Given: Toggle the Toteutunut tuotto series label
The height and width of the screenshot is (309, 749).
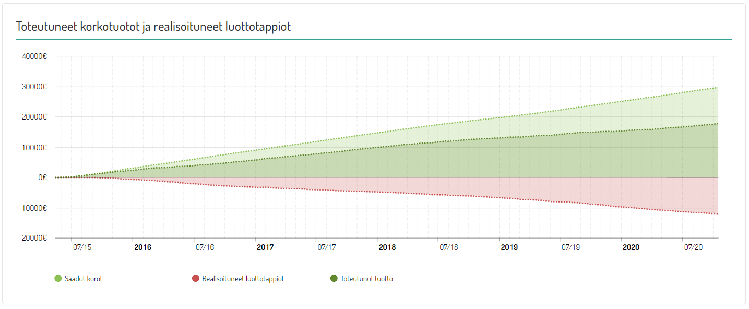Looking at the screenshot, I should [366, 279].
